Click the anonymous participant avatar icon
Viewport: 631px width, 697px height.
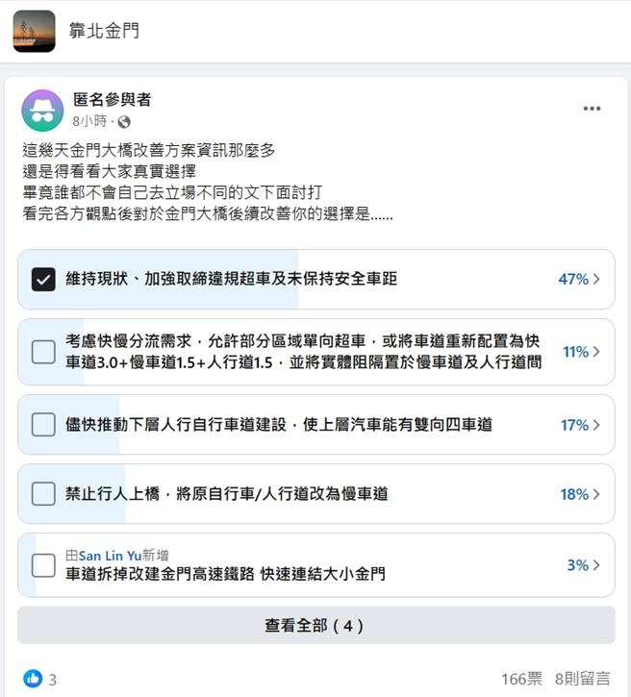tap(42, 110)
